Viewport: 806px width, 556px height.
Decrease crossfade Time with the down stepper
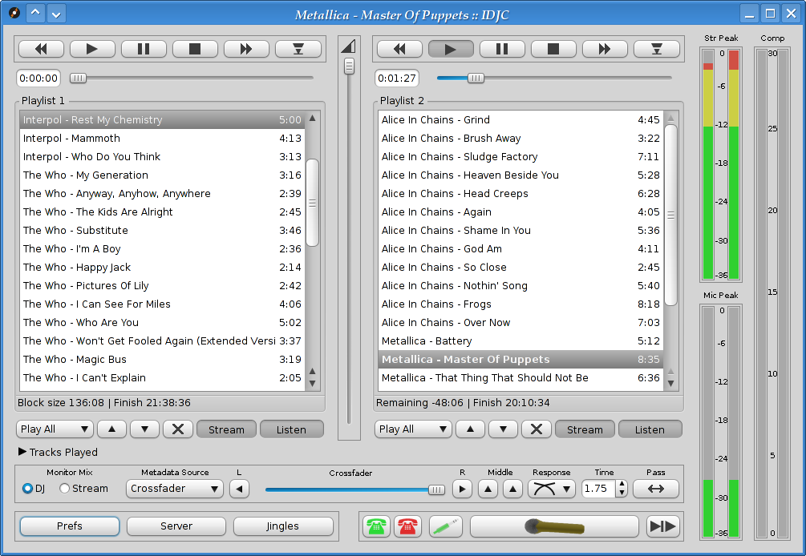[622, 494]
